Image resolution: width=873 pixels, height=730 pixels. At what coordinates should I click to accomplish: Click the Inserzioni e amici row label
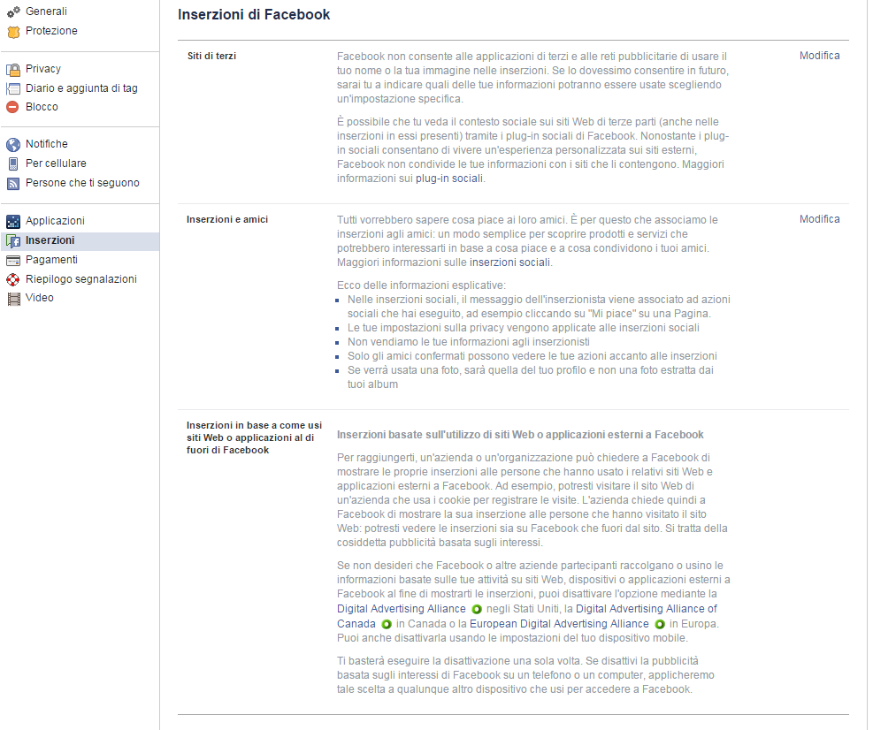(x=227, y=220)
